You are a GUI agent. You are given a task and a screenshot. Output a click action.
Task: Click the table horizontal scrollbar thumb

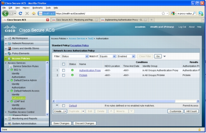(115, 101)
